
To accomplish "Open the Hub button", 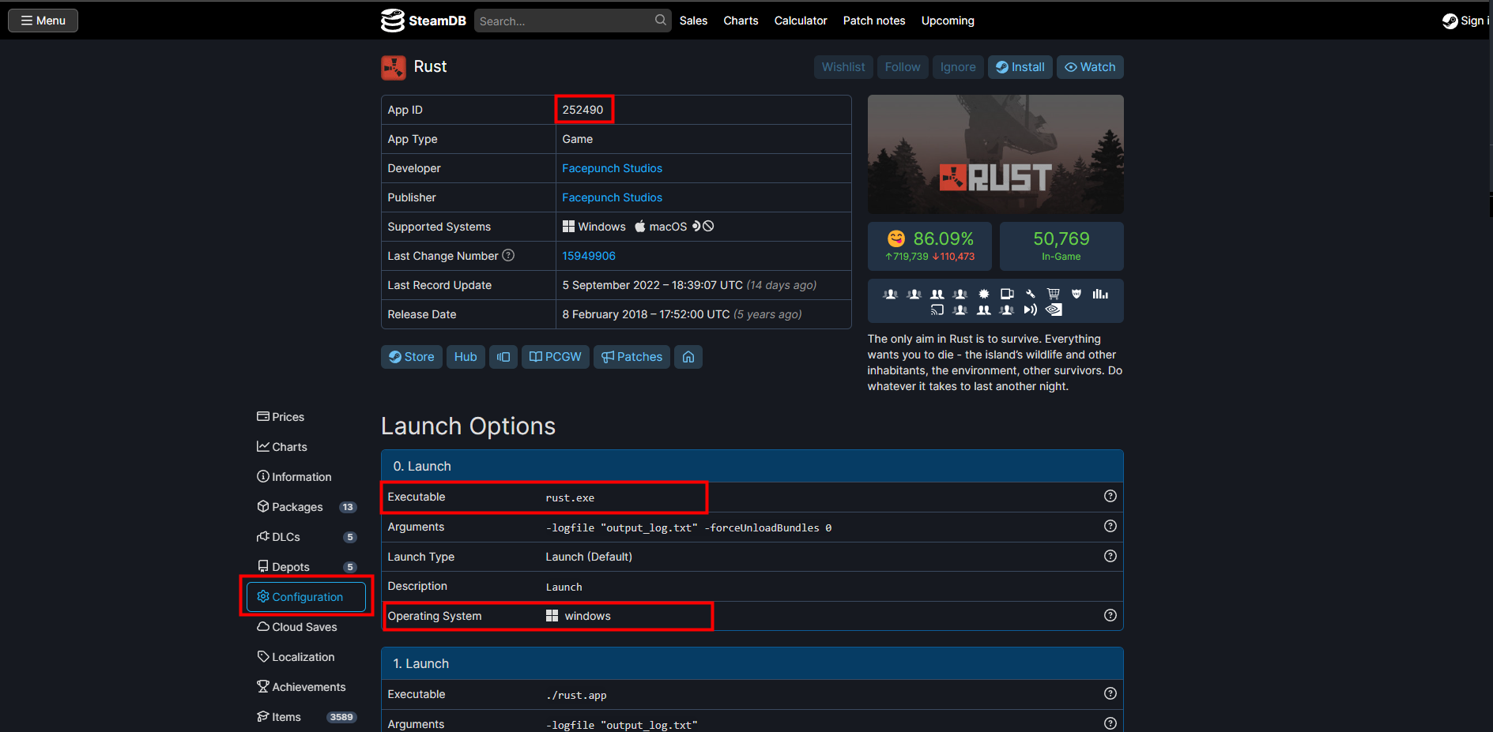I will coord(466,357).
